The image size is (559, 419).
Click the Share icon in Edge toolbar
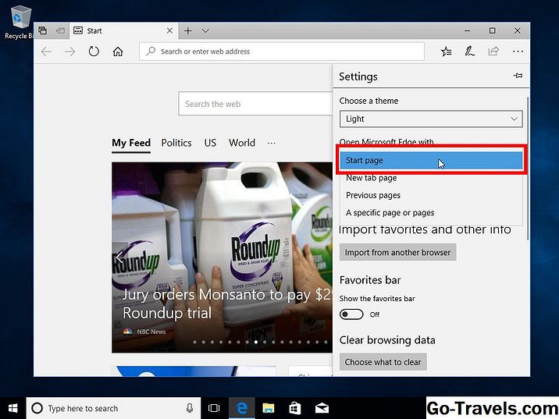coord(493,51)
